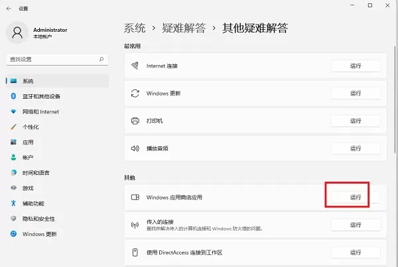Click the 其他疑难解答 page title
The width and height of the screenshot is (398, 267).
[x=255, y=28]
